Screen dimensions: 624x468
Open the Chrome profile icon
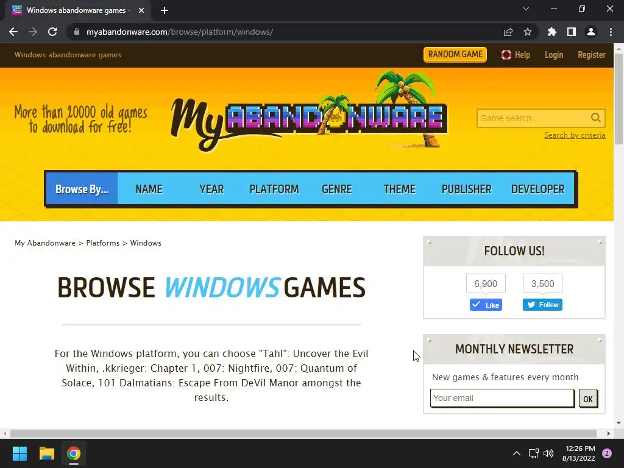click(x=590, y=32)
